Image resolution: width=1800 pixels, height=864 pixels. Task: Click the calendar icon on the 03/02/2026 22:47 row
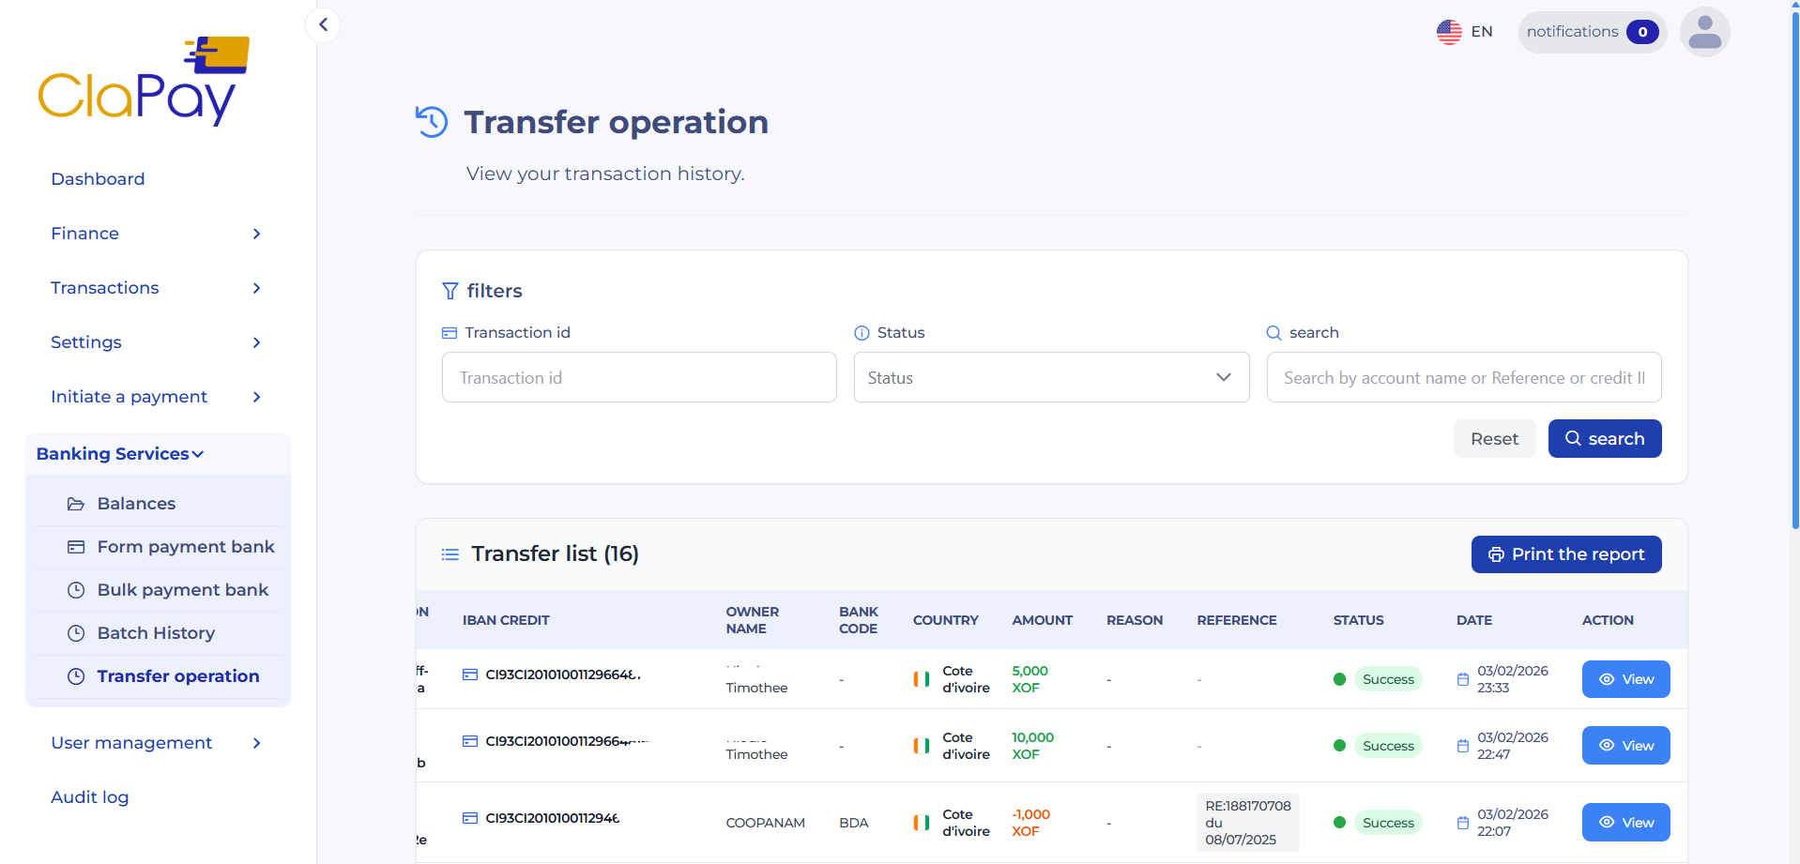pos(1462,745)
